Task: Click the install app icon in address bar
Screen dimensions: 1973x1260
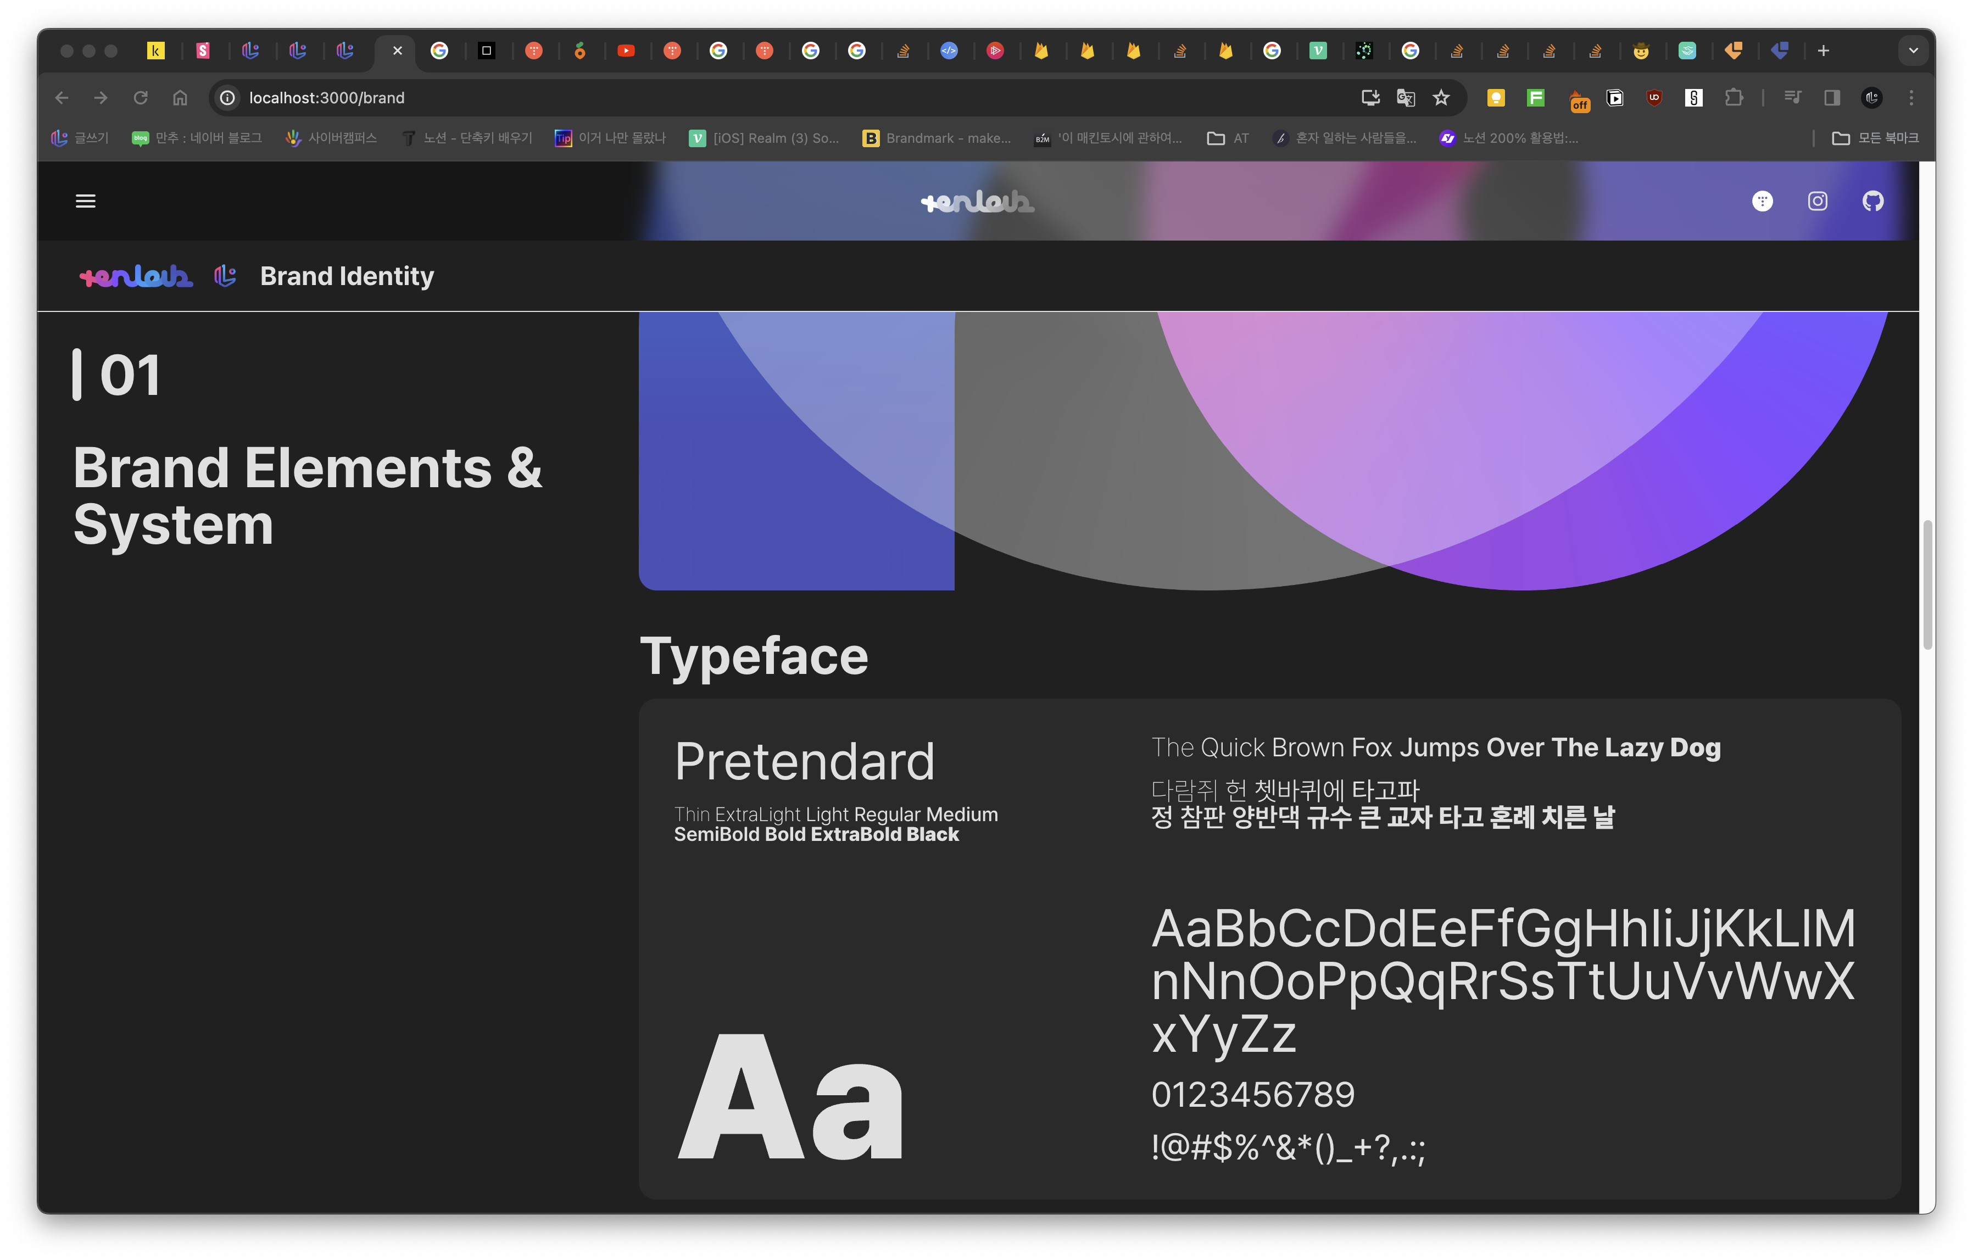Action: (1370, 98)
